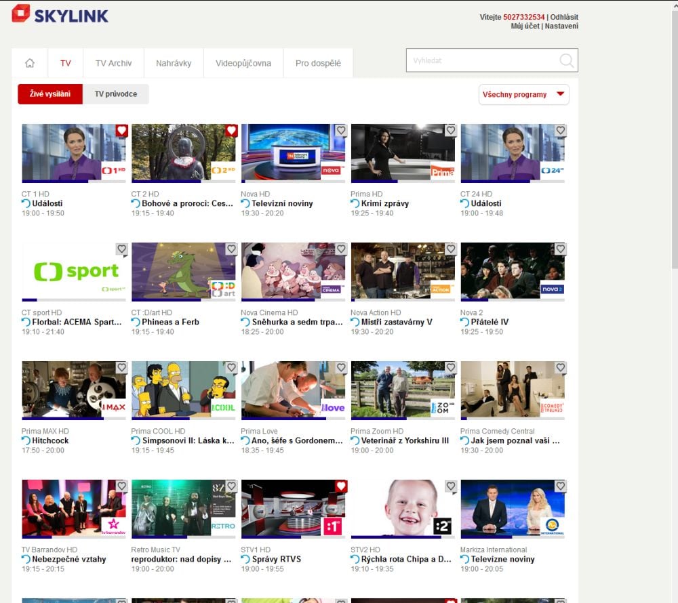This screenshot has height=603, width=678.
Task: Favorite the TV Barrandov HD channel
Action: 122,486
